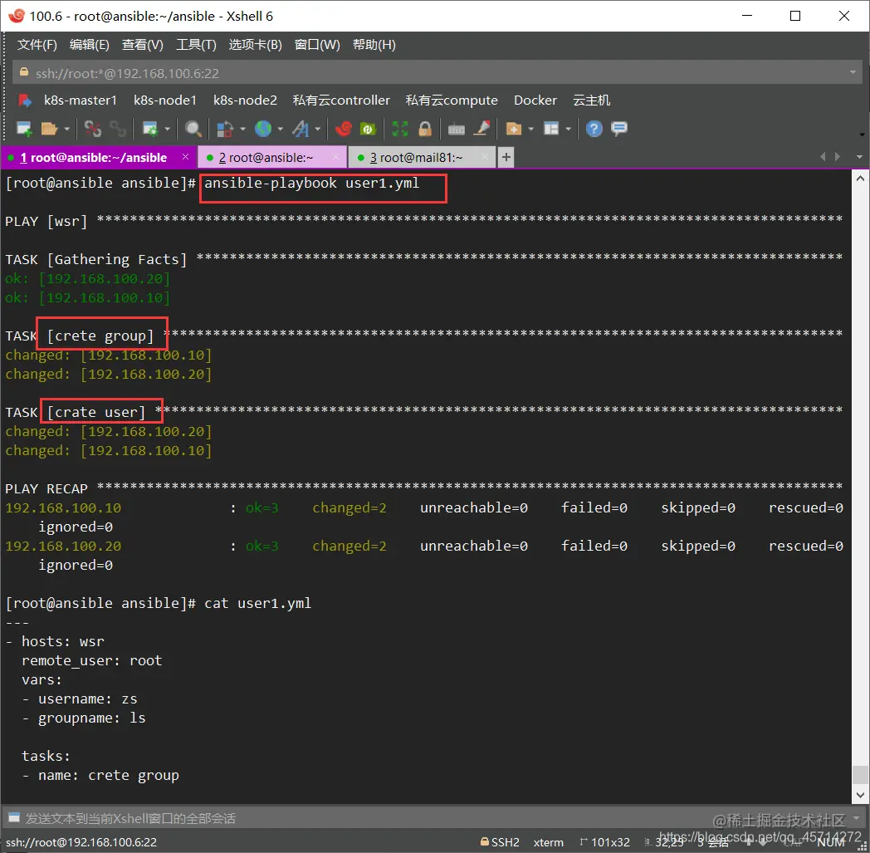Click the Docker quick button

coord(535,100)
